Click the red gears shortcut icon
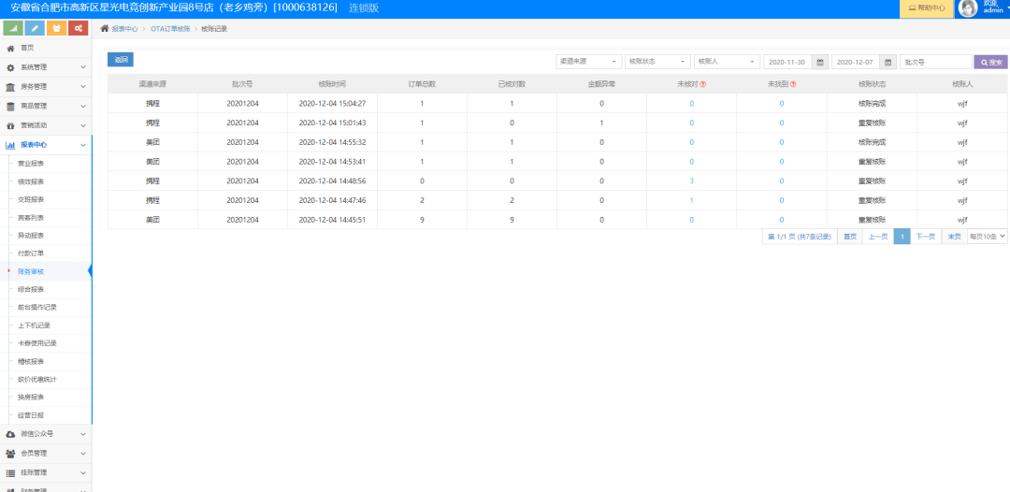The height and width of the screenshot is (492, 1010). [78, 28]
